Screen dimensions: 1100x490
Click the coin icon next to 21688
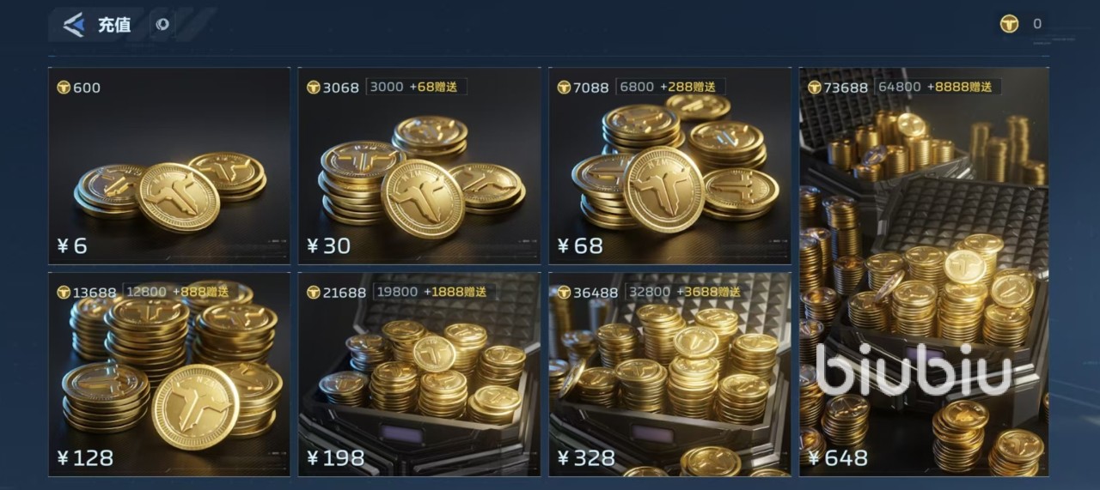[x=314, y=293]
